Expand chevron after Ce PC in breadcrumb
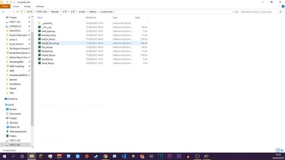Screen dimensions: 285x160 35,12
